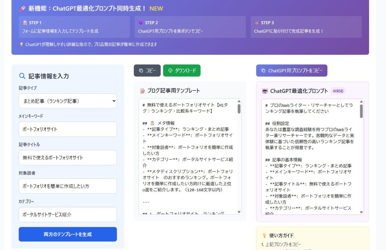The width and height of the screenshot is (386, 250).
Task: Click the STEP 1 card
Action: click(74, 27)
